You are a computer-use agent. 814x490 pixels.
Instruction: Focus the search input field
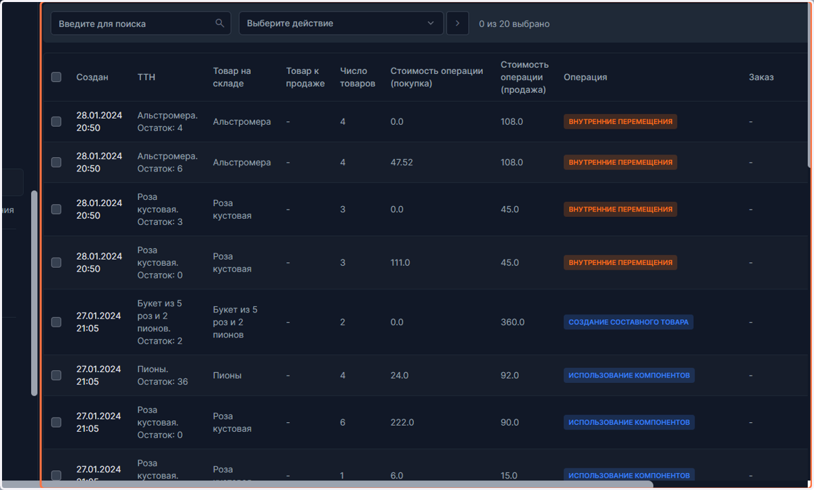point(140,23)
